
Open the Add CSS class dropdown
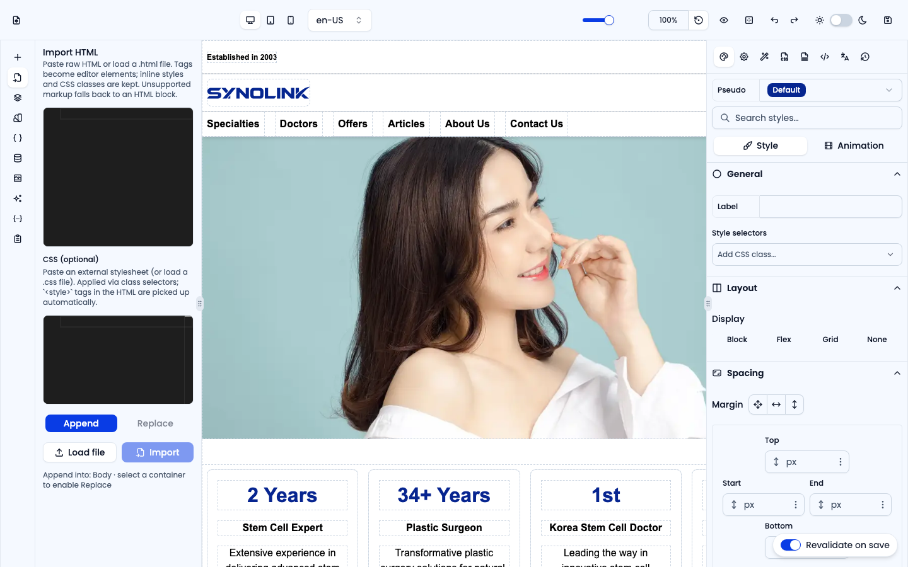click(807, 255)
